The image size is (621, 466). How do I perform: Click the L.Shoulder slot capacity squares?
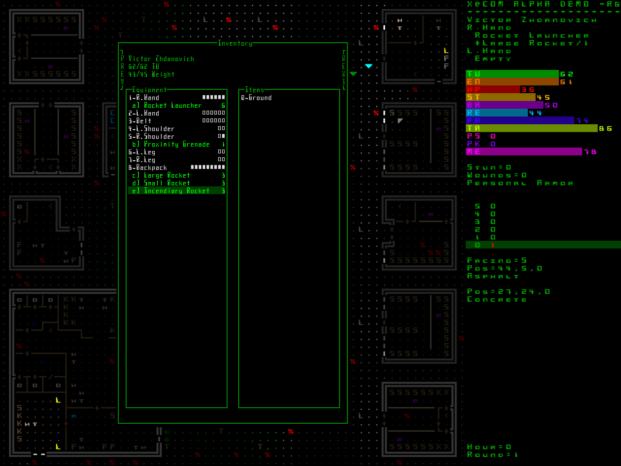point(221,128)
